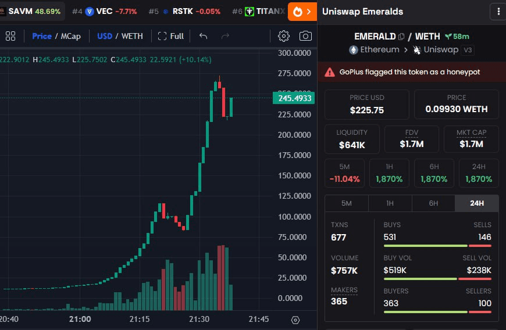
Task: Open the chart layout grid icon
Action: [x=10, y=36]
